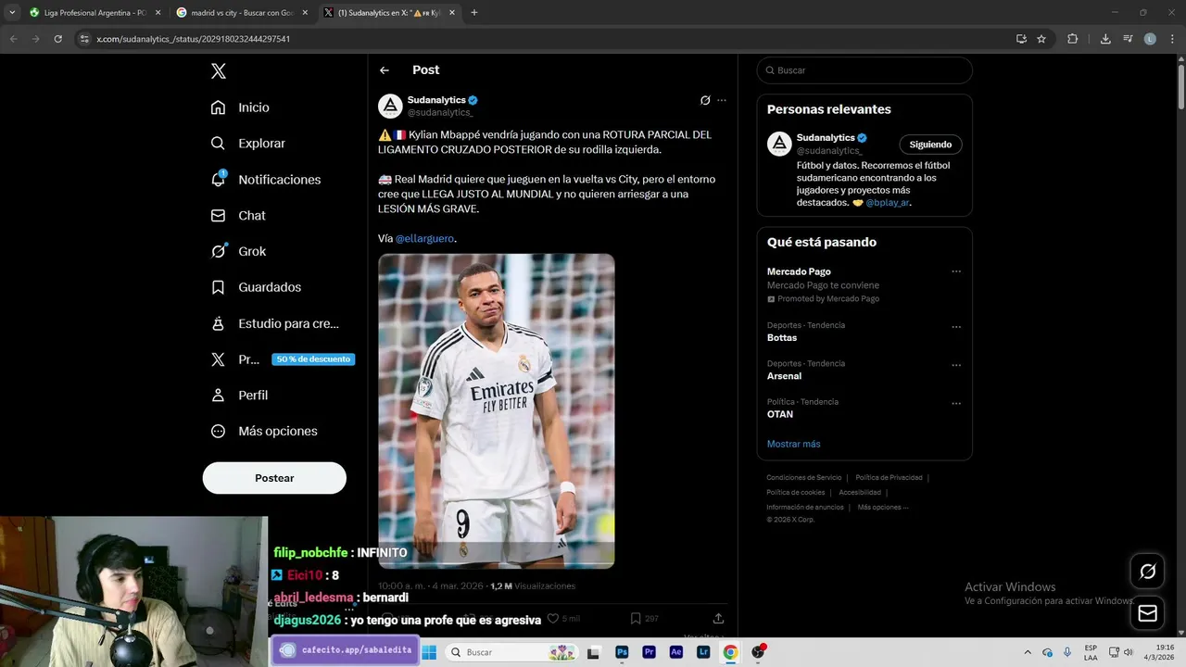This screenshot has width=1186, height=667.
Task: Open options for Mercado Pago trend
Action: point(956,271)
